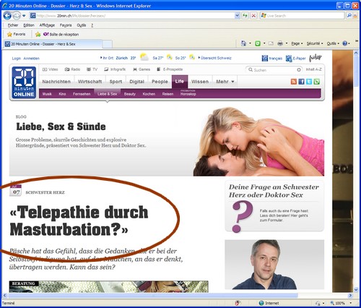Select the Nachrichten navigation tab
The width and height of the screenshot is (361, 308).
coord(56,82)
